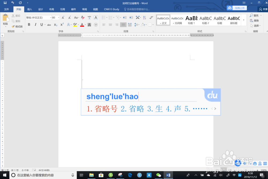Apply italic formatting
Screen dimensions: 268x179
(x=35, y=24)
